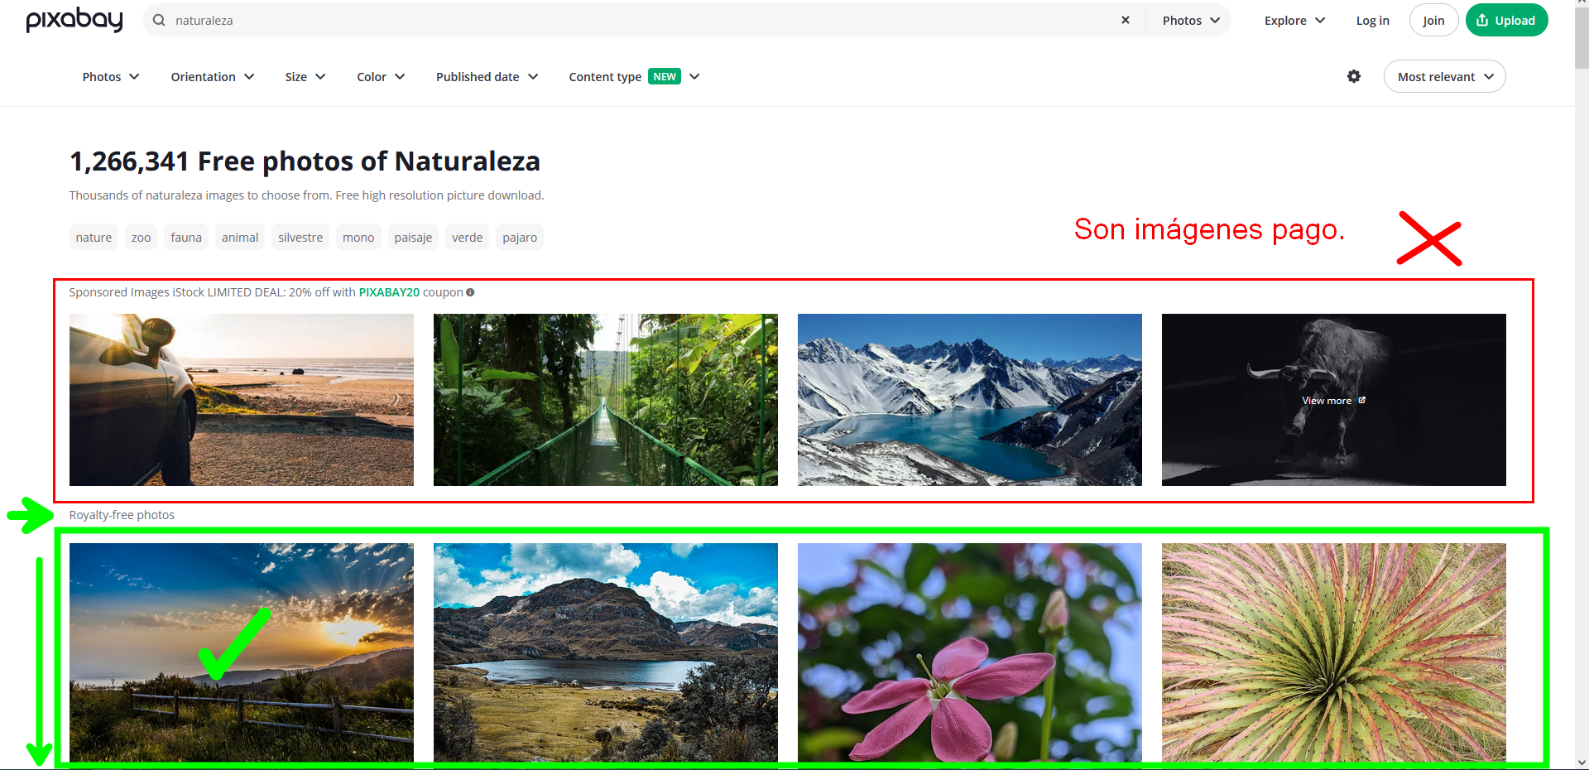Click the Join button

(1433, 20)
